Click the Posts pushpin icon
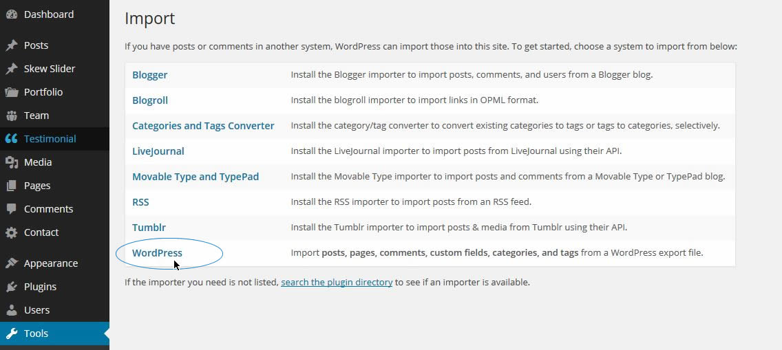This screenshot has width=782, height=350. pos(11,45)
